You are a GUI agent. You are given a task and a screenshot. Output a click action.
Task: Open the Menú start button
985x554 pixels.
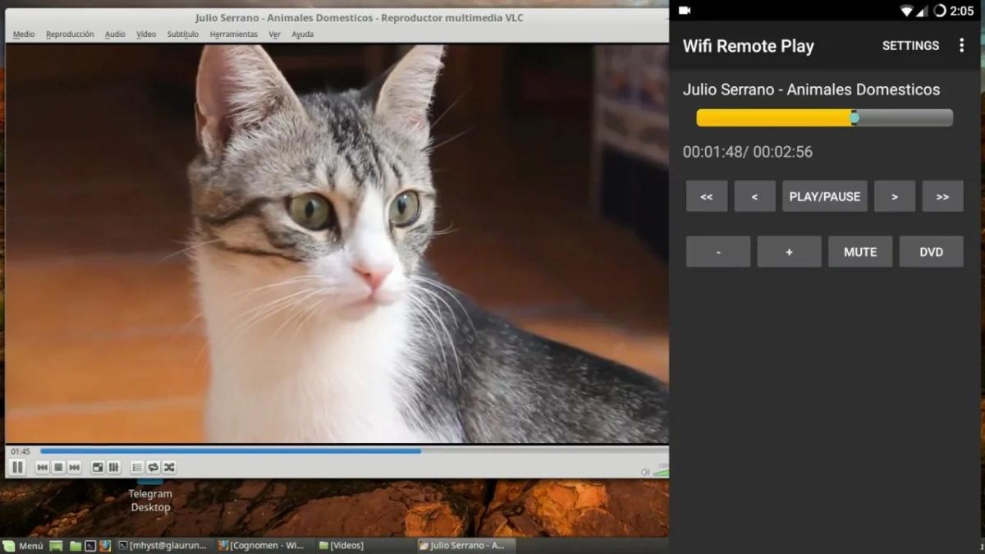[x=23, y=545]
